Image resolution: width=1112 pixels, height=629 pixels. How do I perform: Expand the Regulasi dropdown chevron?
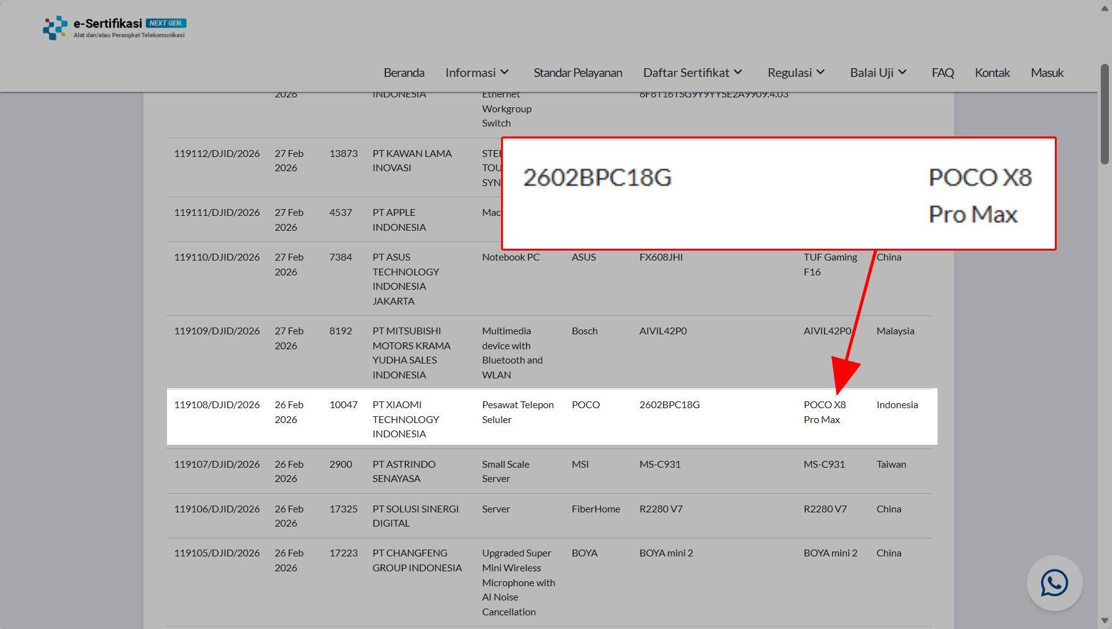click(820, 73)
